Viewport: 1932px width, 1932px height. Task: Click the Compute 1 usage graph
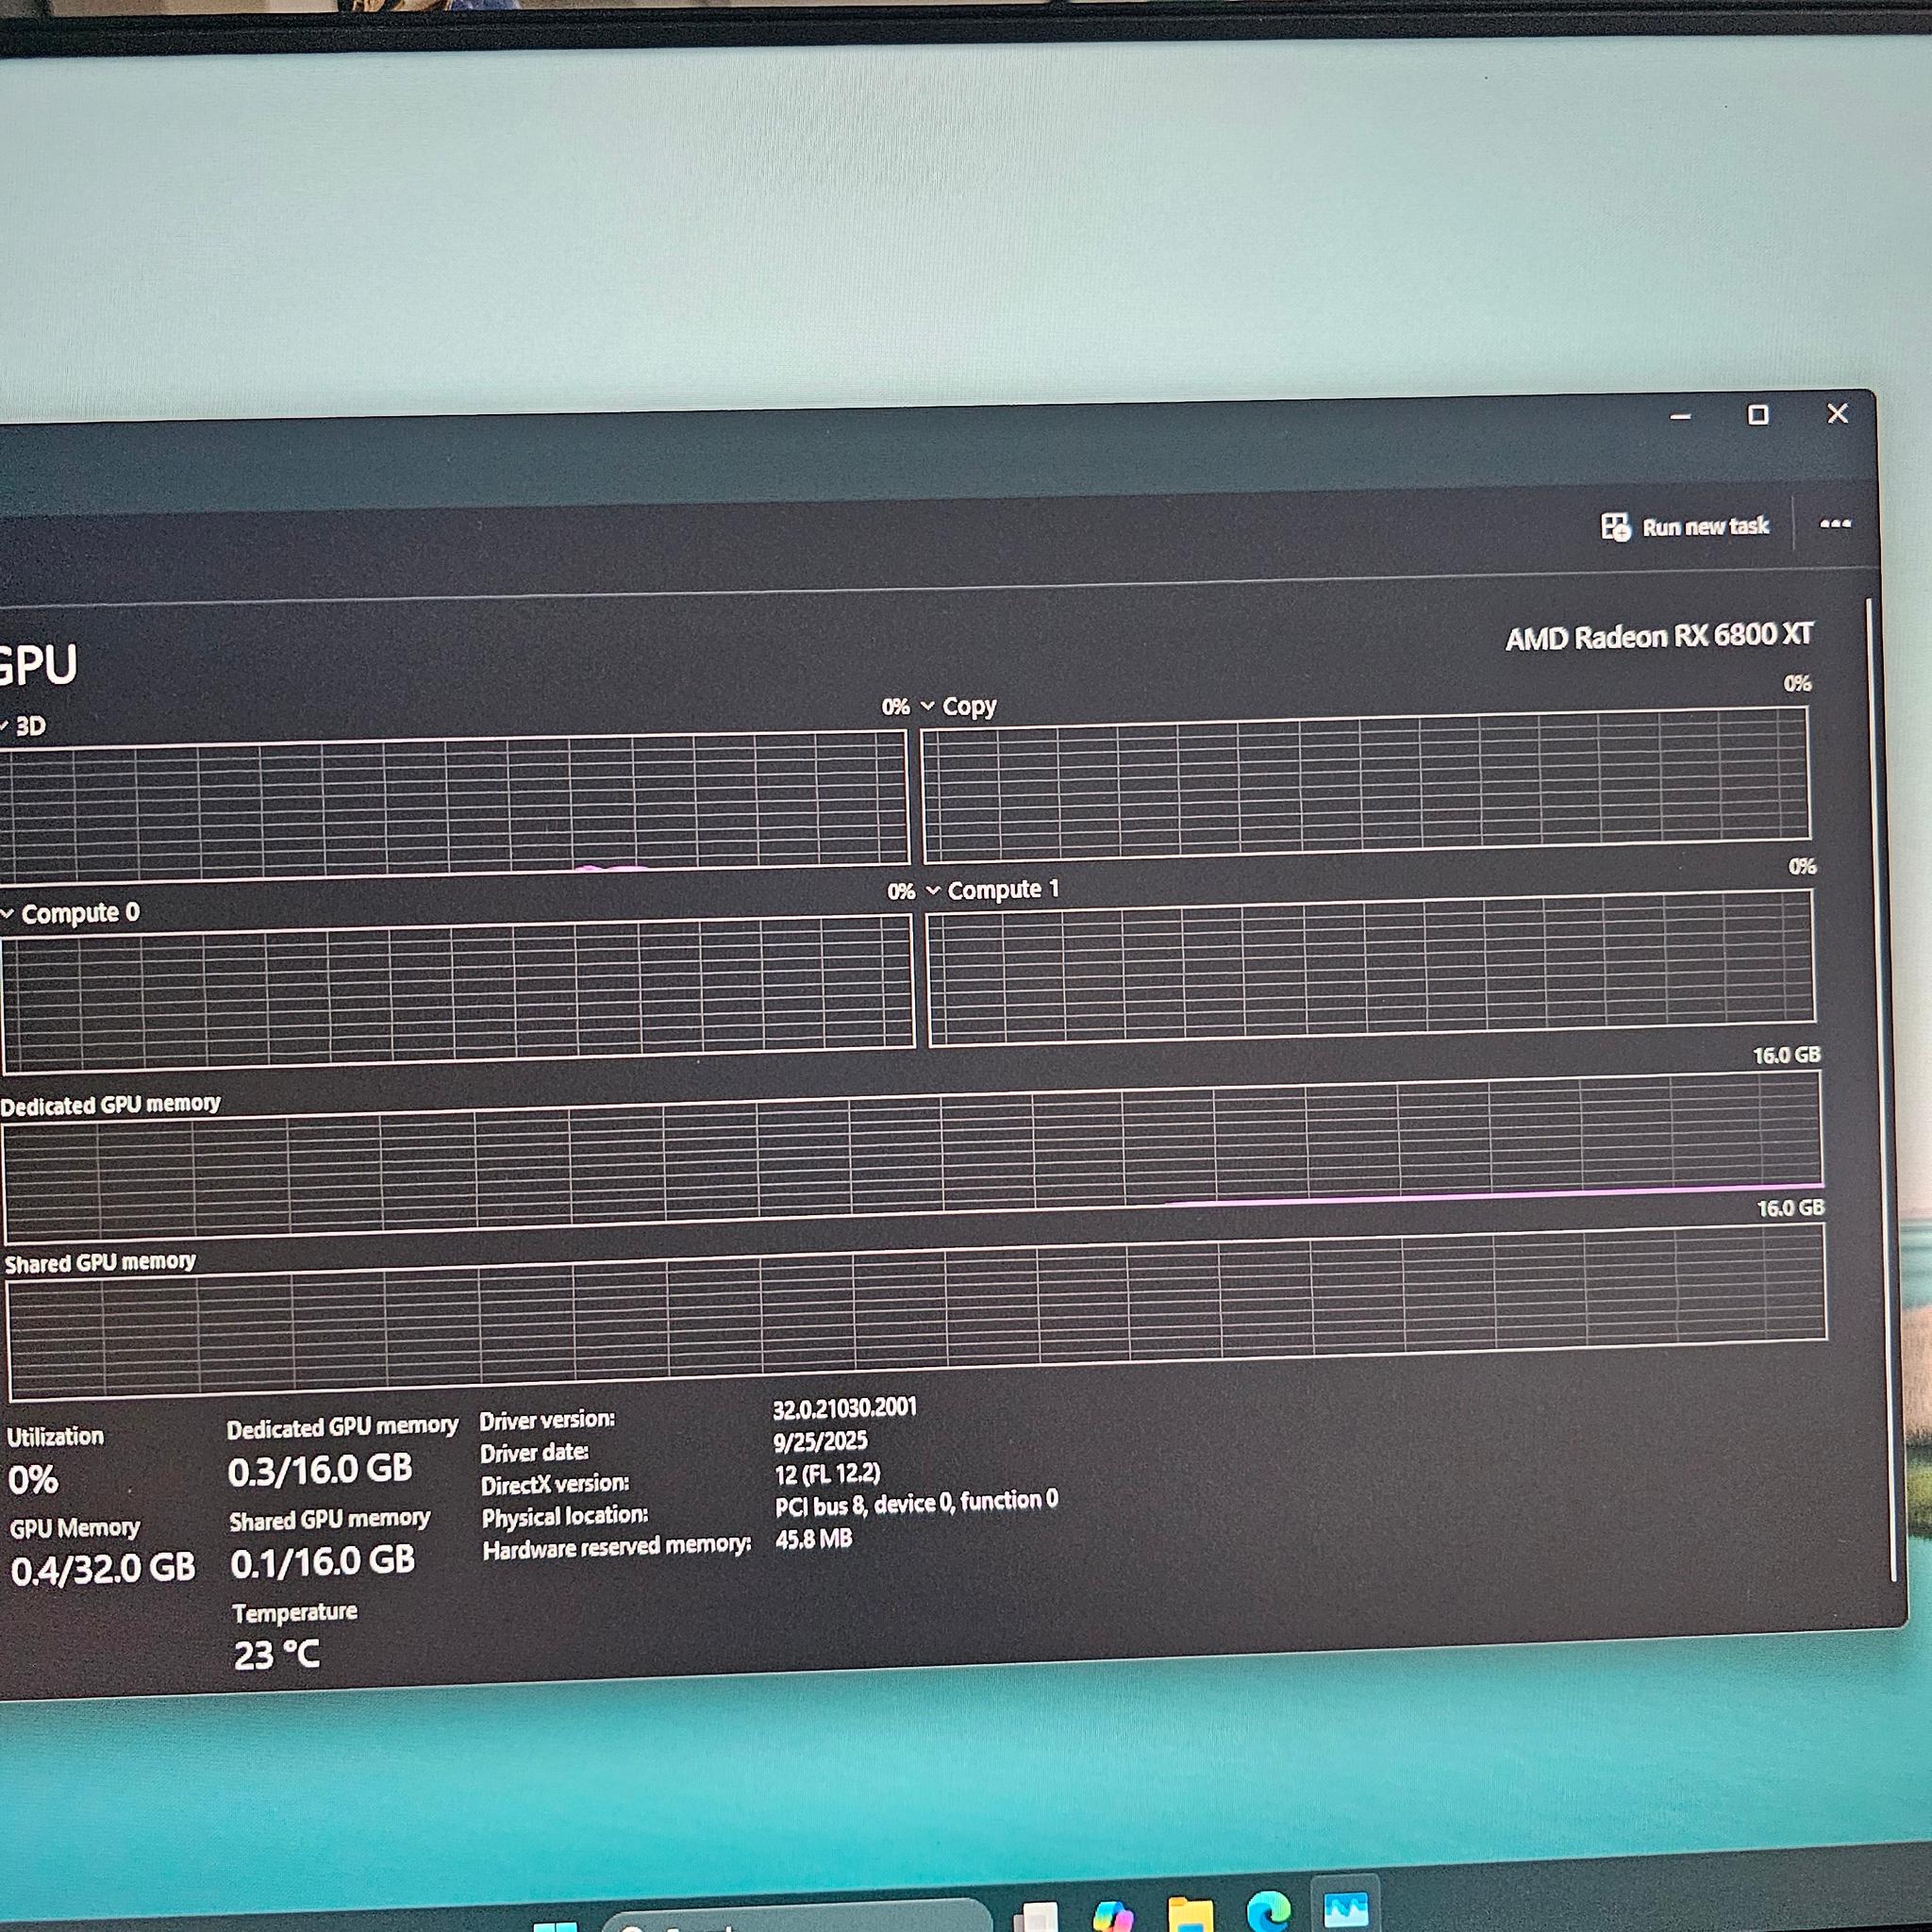pyautogui.click(x=1371, y=968)
